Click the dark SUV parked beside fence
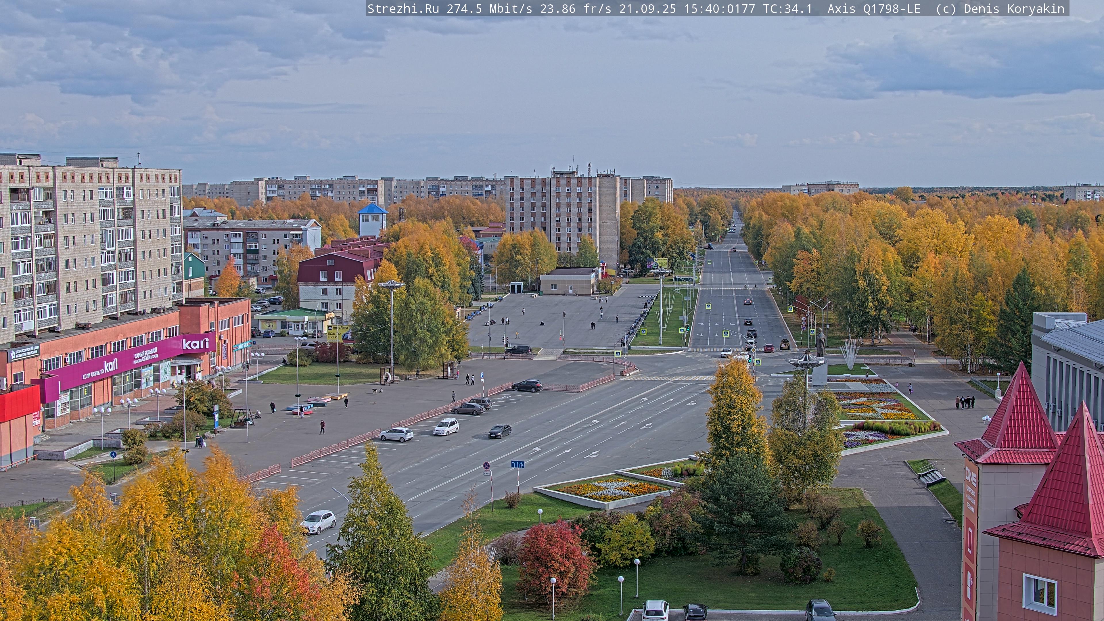Screen dimensions: 1104x621 coord(527,386)
